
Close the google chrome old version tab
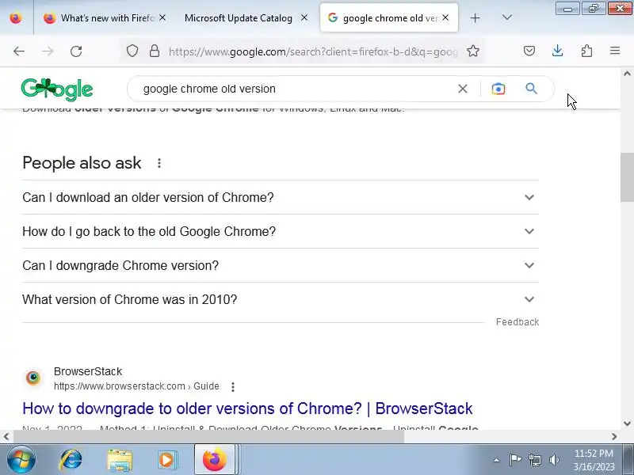(x=445, y=17)
